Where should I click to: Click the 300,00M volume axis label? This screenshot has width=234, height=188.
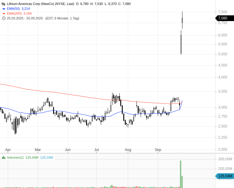tap(225, 159)
